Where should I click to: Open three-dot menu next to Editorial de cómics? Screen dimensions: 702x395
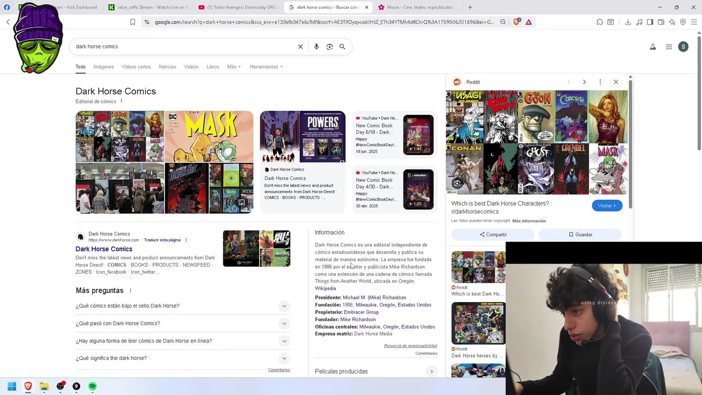[x=121, y=101]
